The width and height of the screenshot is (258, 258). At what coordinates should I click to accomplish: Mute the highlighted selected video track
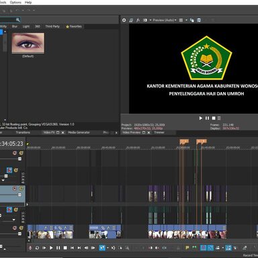click(15, 188)
